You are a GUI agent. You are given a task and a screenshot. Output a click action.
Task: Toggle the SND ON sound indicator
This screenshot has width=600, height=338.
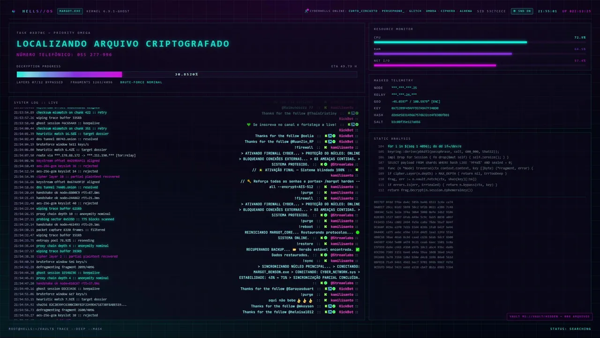(x=522, y=11)
